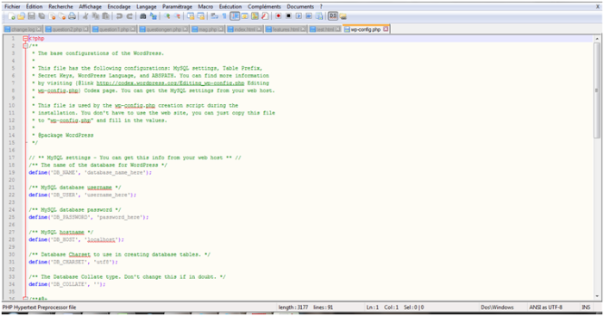Screen dimensions: 604x316
Task: Save the file with the floppy disk icon
Action: (x=32, y=16)
